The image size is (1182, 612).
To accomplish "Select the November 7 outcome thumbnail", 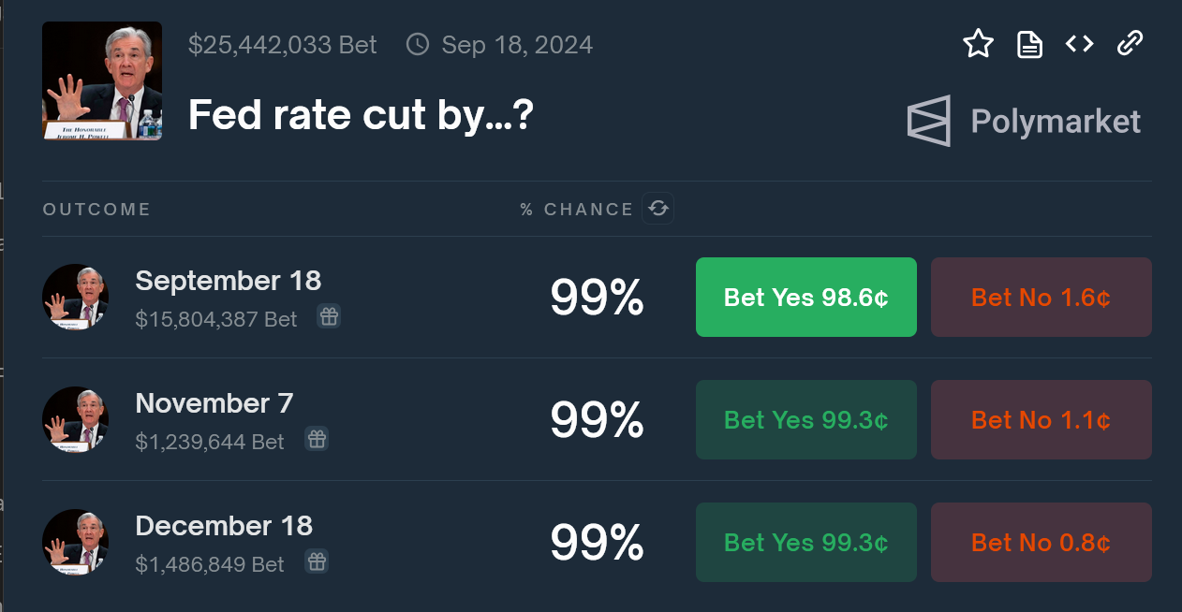I will pos(75,419).
